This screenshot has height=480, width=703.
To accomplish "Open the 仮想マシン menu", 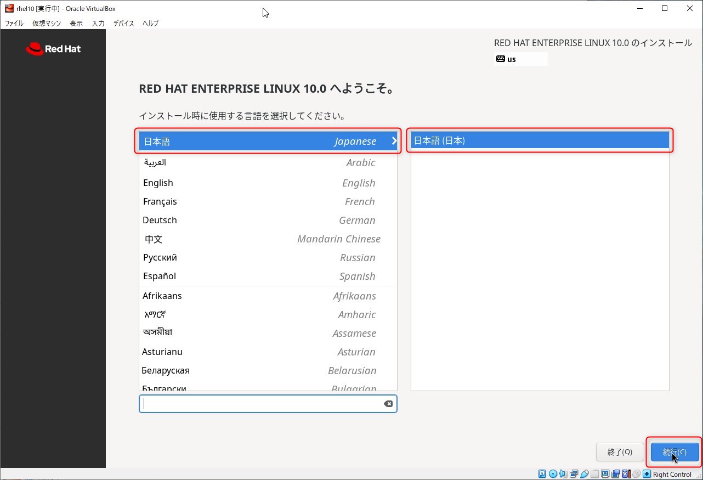I will (47, 24).
